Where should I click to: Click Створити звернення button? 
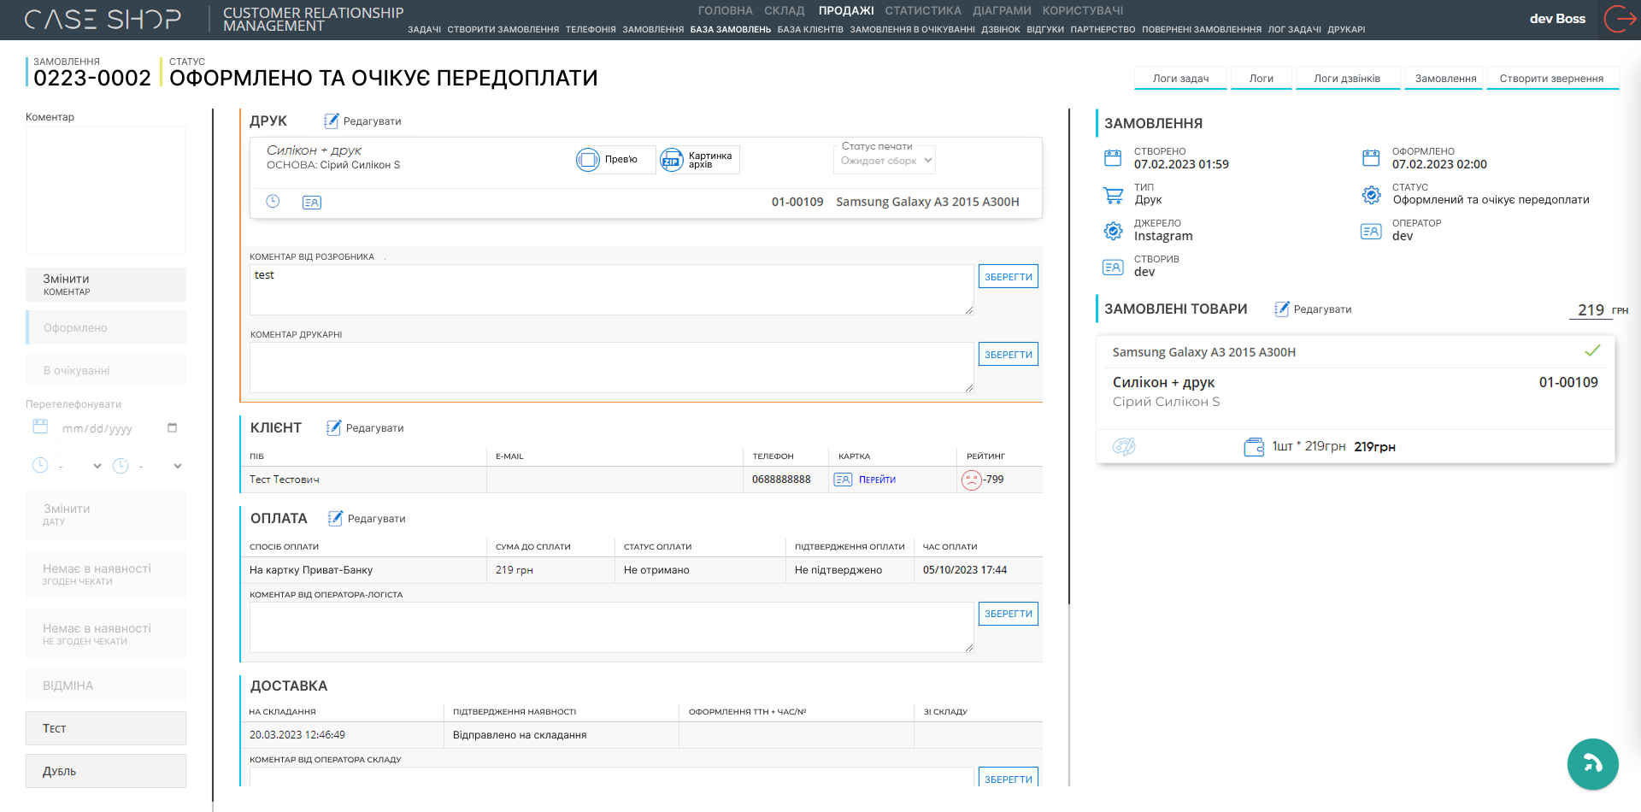point(1551,78)
